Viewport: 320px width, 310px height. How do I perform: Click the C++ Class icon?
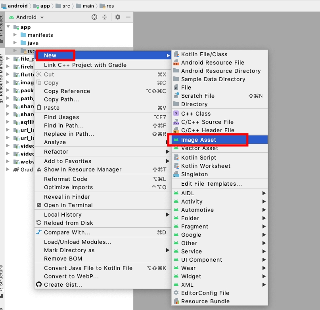click(176, 114)
